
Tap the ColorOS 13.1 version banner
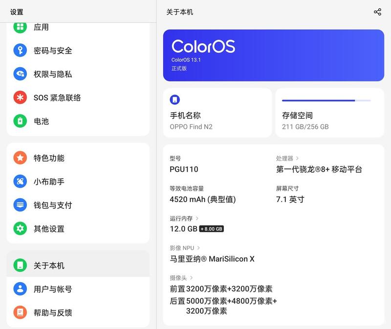[274, 55]
